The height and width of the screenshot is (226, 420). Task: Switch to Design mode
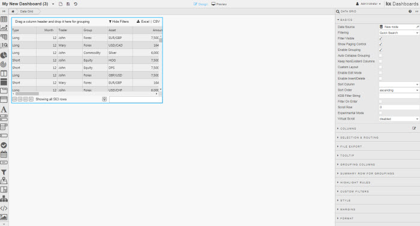[200, 4]
